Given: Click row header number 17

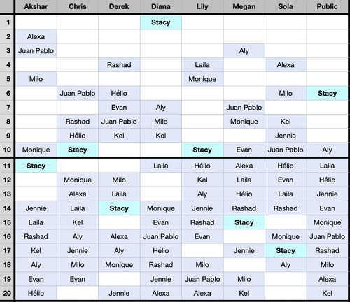Looking at the screenshot, I should 7,250.
